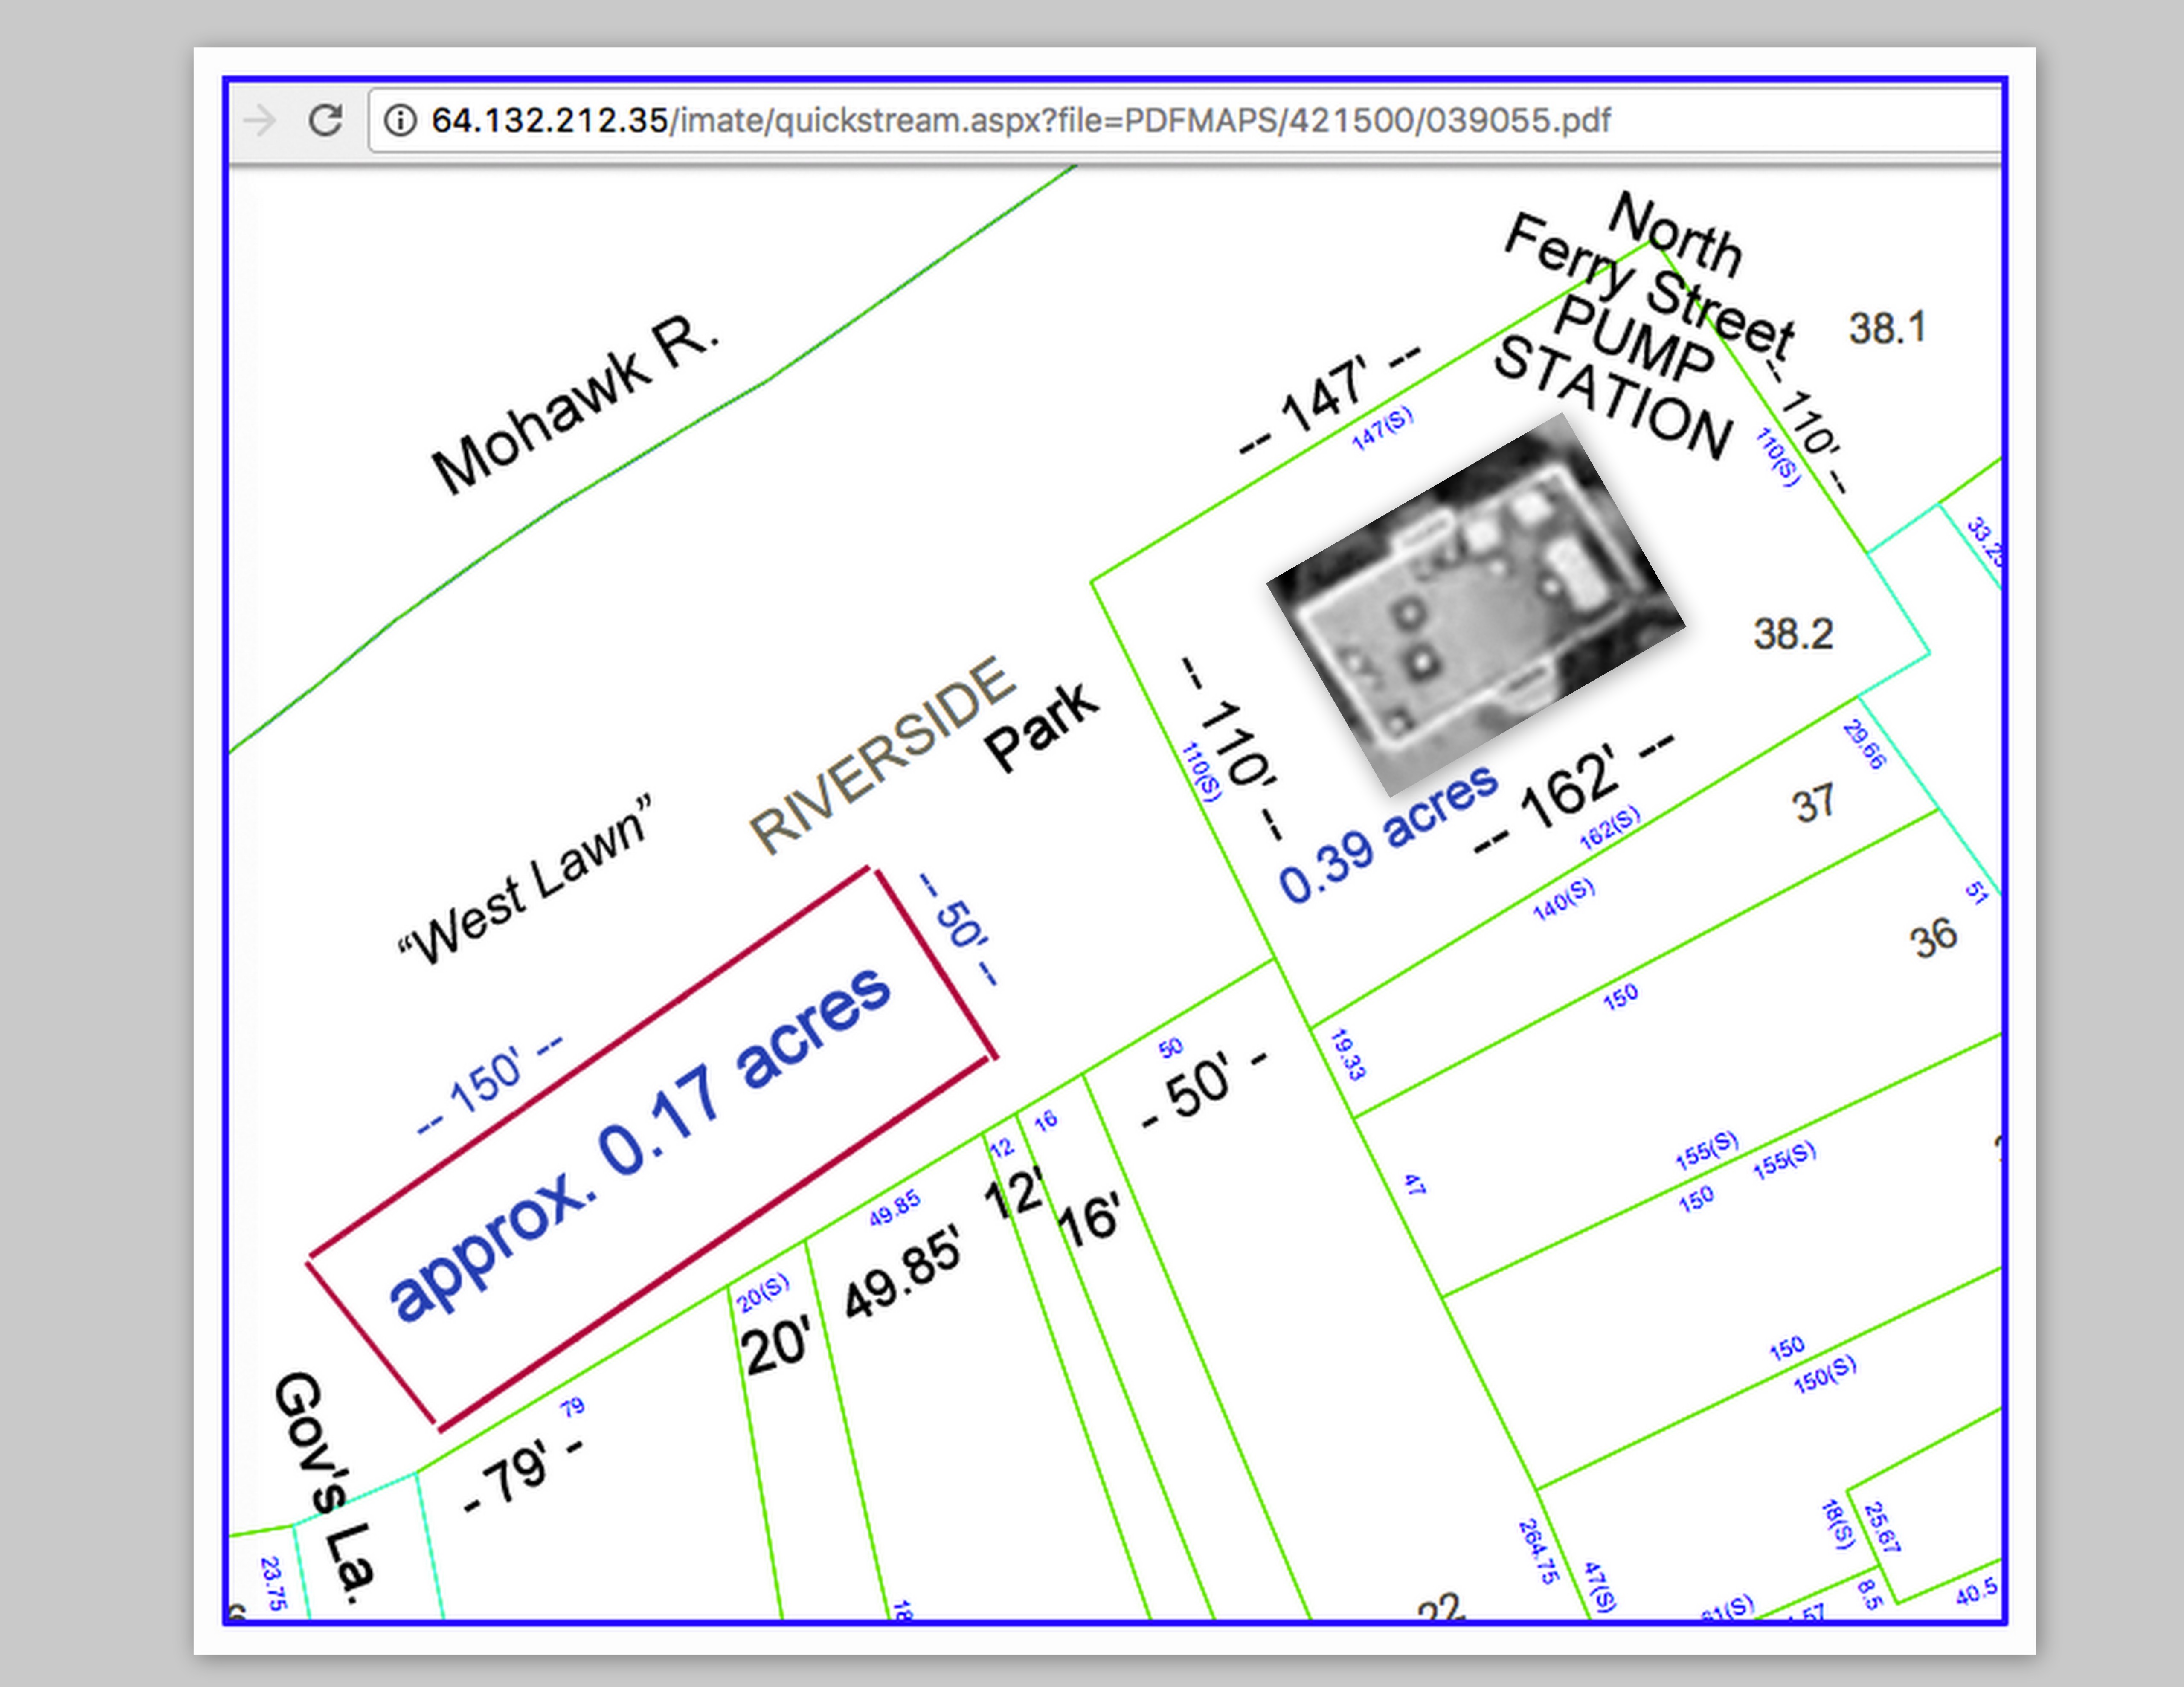Click the '0.39 acres' blue label
The width and height of the screenshot is (2184, 1687).
(1388, 835)
